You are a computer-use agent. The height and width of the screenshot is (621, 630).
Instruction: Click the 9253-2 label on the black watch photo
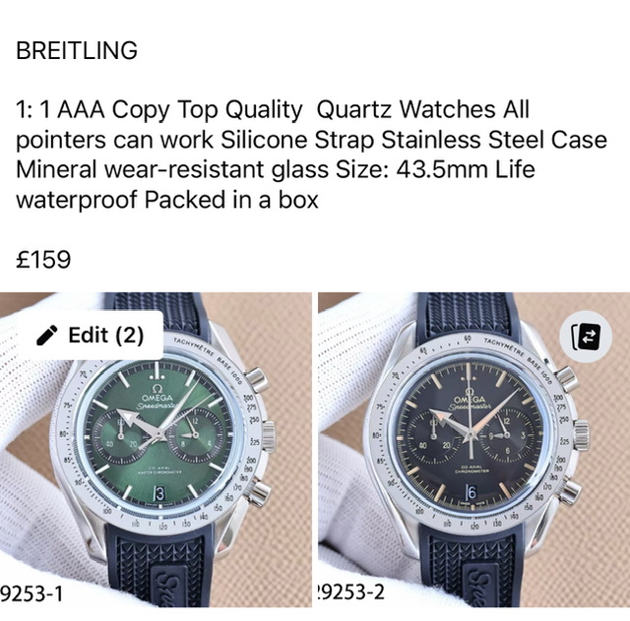pos(350,592)
